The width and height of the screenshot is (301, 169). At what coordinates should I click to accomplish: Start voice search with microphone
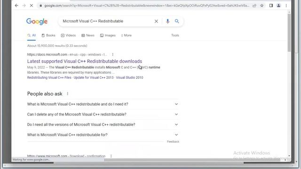[167, 21]
